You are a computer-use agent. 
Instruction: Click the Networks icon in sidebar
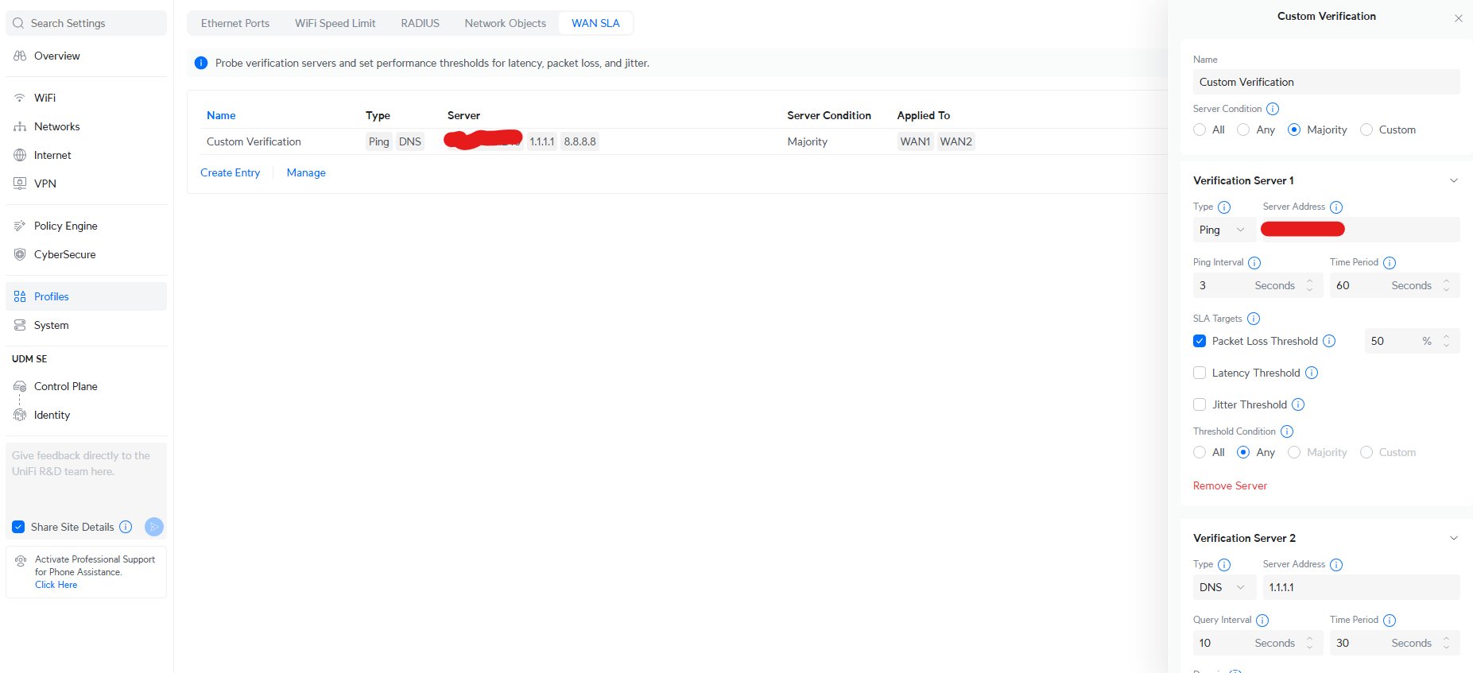(x=20, y=126)
